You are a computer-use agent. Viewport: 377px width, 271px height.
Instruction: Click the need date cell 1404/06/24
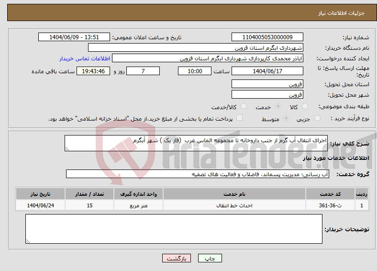[40, 205]
